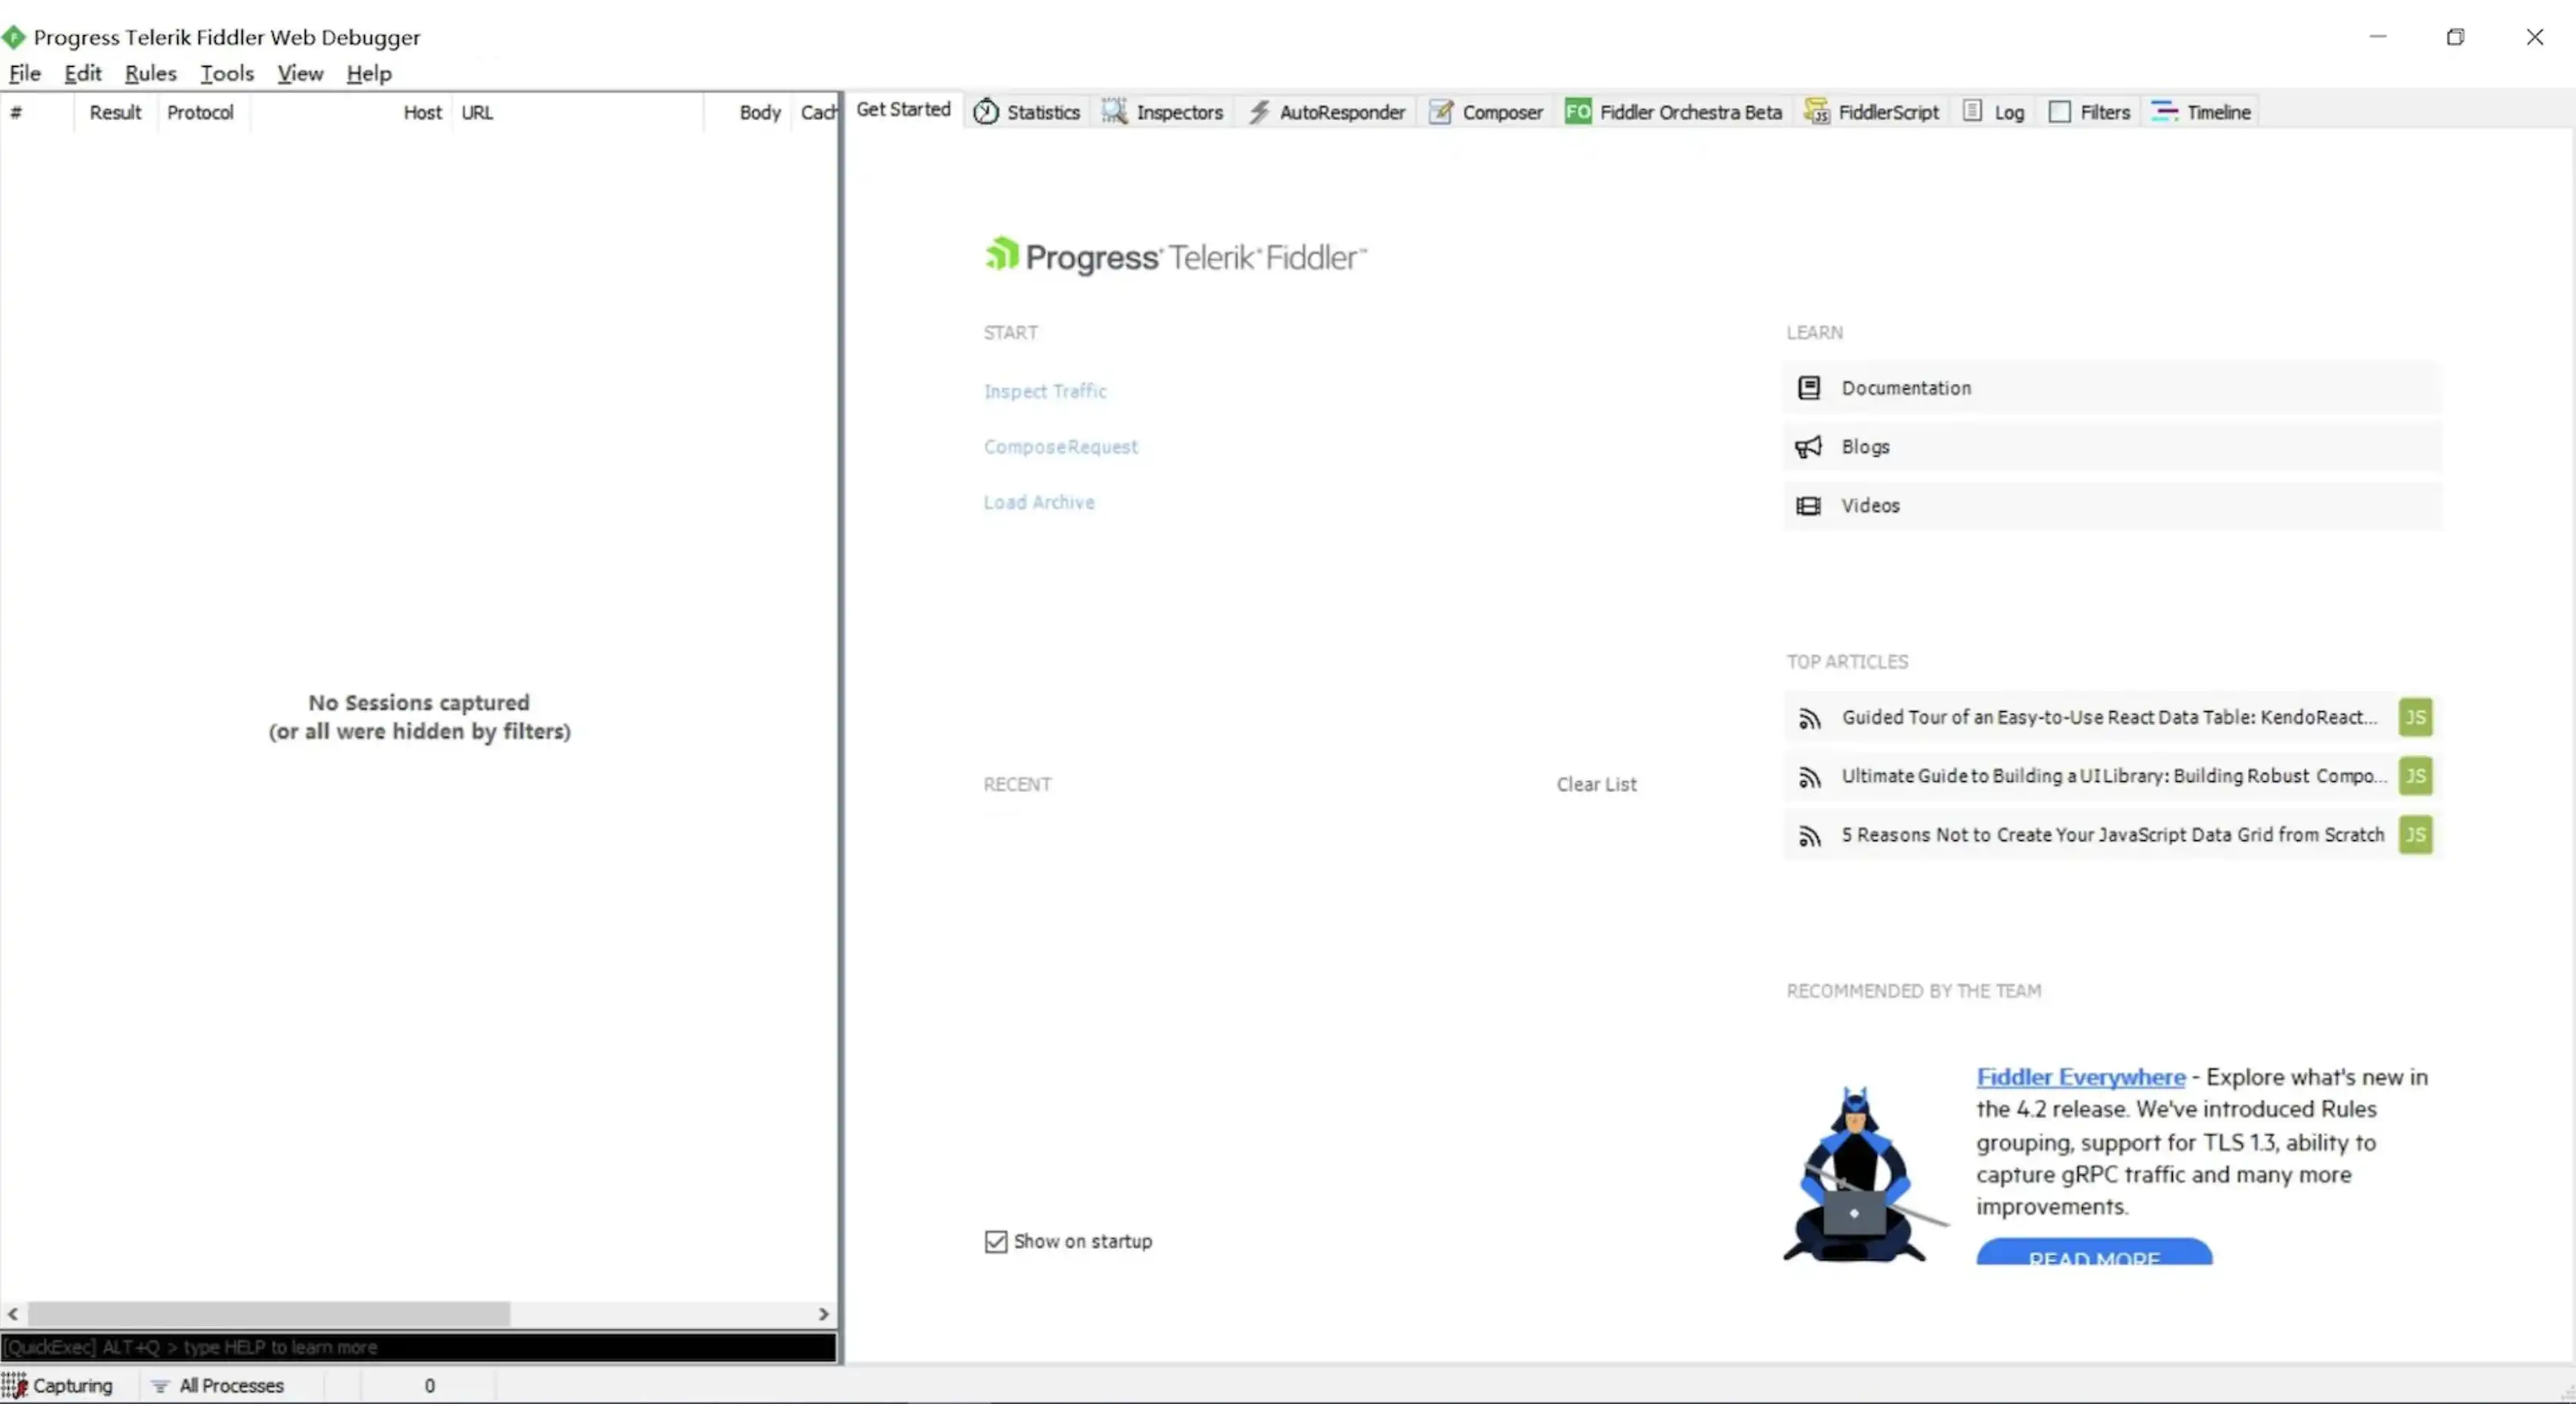Click session list scroll-right arrow
2576x1404 pixels.
pos(824,1314)
